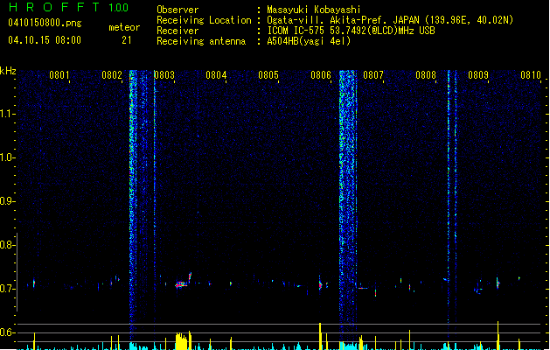Click the yellow power cluster below 0803 echo
The image size is (550, 350).
pyautogui.click(x=181, y=341)
